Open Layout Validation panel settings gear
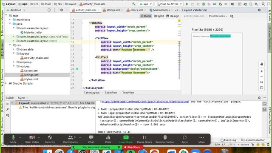The height and width of the screenshot is (153, 272). point(259,10)
